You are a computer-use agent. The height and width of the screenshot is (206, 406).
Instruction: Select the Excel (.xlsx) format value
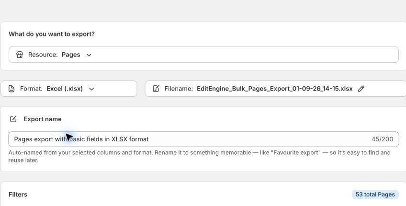pyautogui.click(x=65, y=89)
